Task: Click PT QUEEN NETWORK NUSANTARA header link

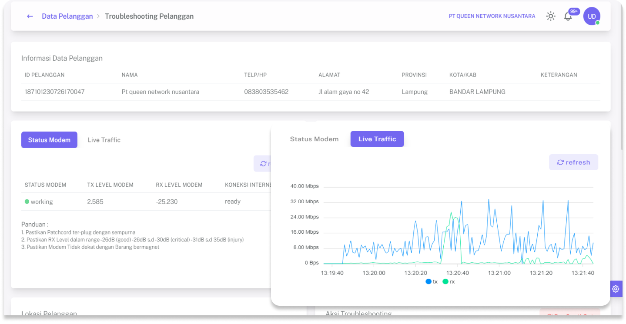Action: (492, 17)
